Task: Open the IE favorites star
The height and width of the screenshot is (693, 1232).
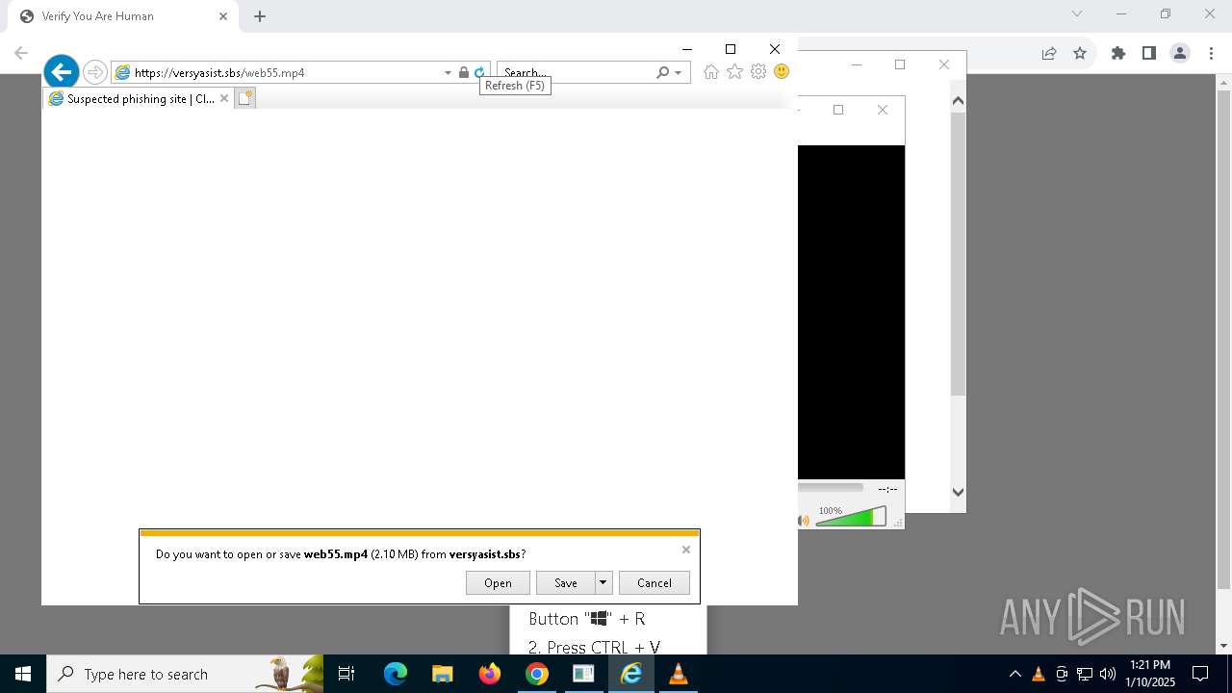Action: [x=734, y=72]
